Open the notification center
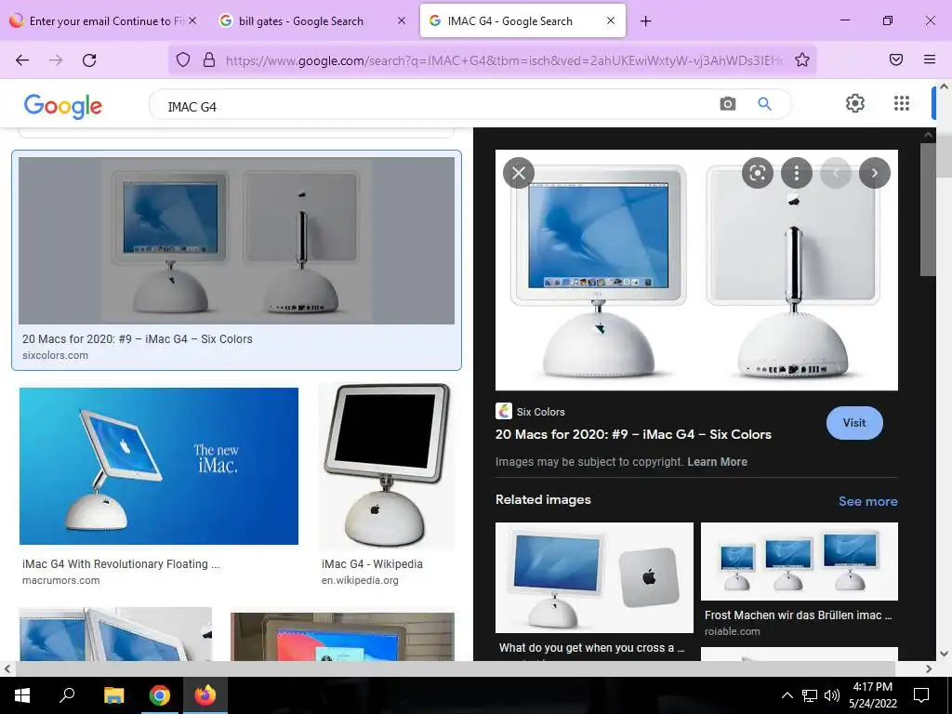This screenshot has width=952, height=714. click(x=921, y=695)
